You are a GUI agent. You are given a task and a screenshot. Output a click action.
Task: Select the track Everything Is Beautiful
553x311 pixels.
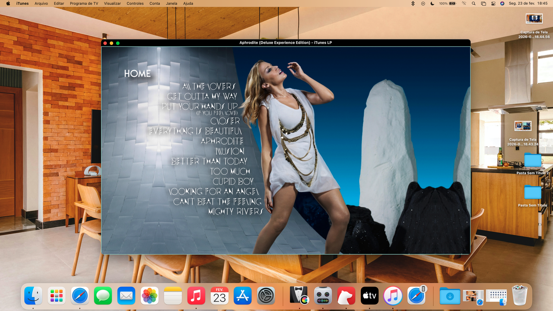tap(195, 131)
